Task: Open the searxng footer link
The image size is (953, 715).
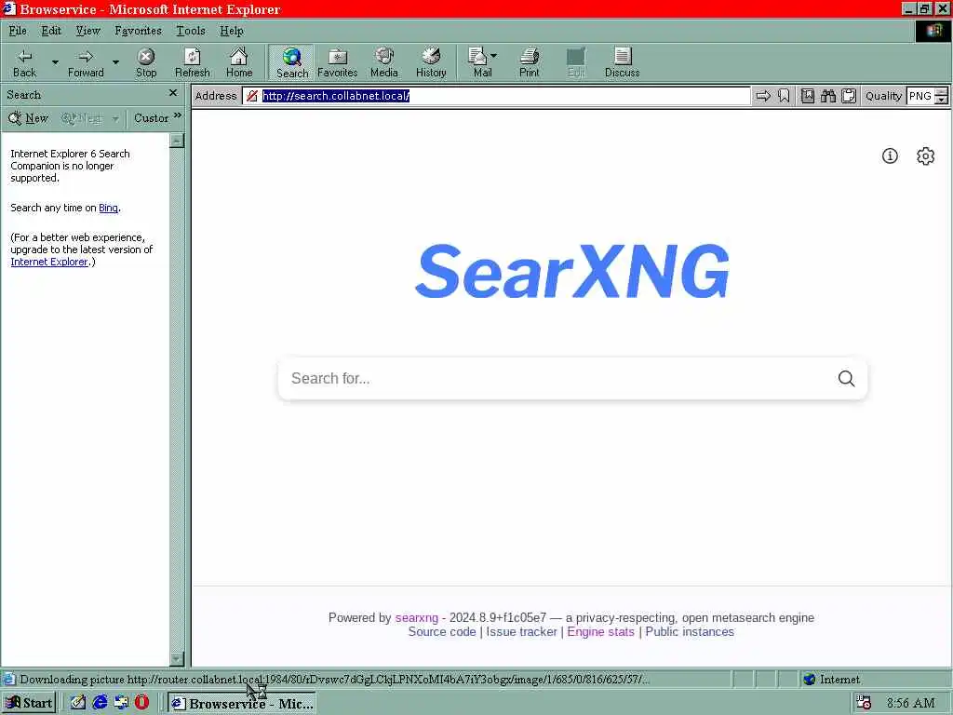Action: 416,618
